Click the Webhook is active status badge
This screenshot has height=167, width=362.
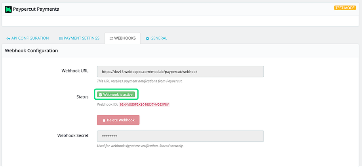pos(116,94)
